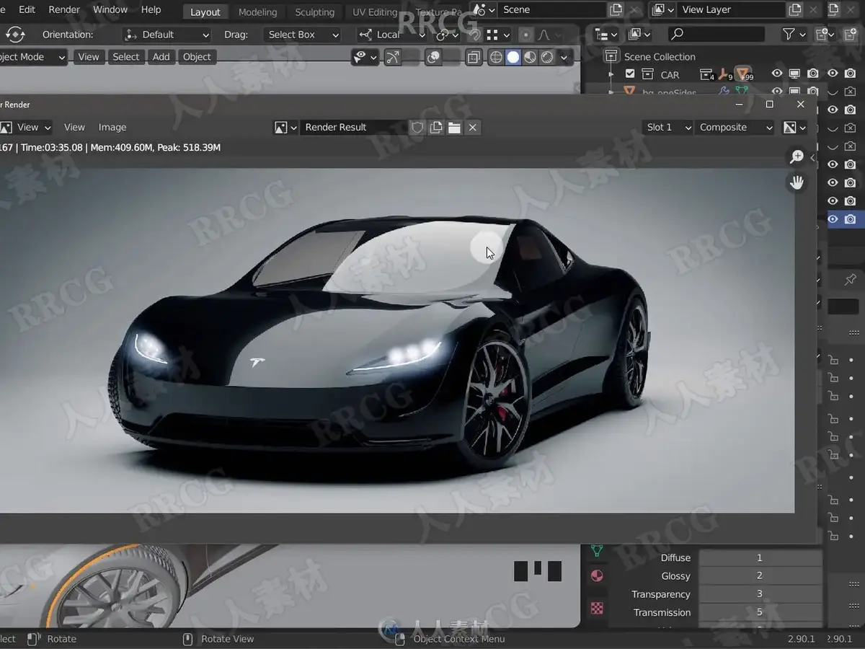This screenshot has width=865, height=649.
Task: Open Select menu in 3D viewport header
Action: pyautogui.click(x=126, y=57)
